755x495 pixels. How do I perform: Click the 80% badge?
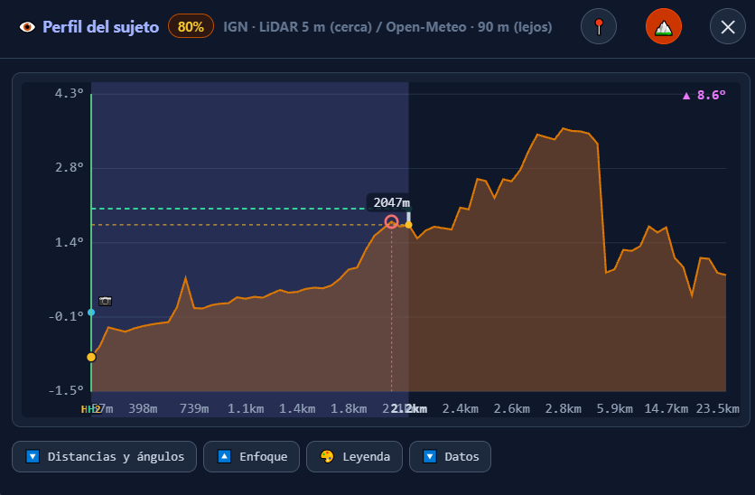click(191, 26)
